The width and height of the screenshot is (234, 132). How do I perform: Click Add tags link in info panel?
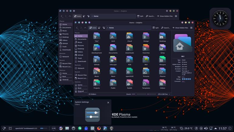tap(183, 77)
